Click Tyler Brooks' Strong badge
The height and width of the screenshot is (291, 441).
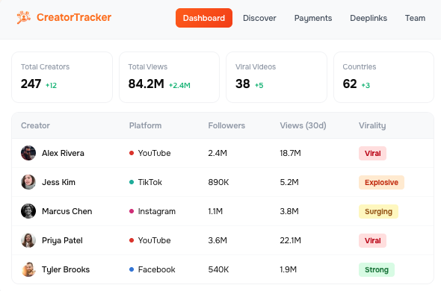click(x=377, y=269)
